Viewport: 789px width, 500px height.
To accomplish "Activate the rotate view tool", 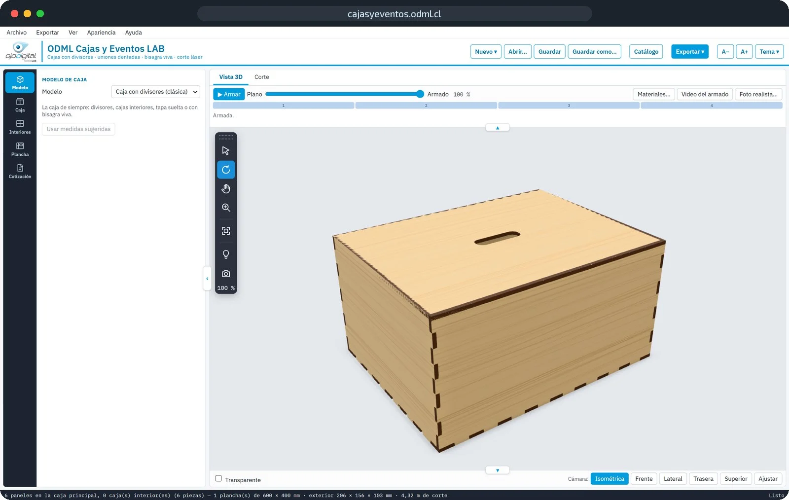I will coord(226,170).
